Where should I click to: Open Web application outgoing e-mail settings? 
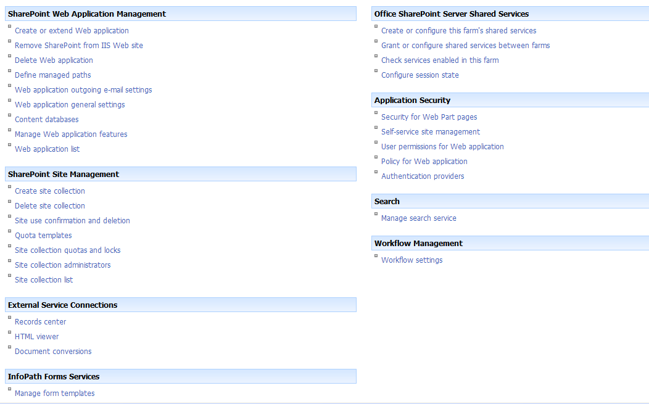[83, 90]
